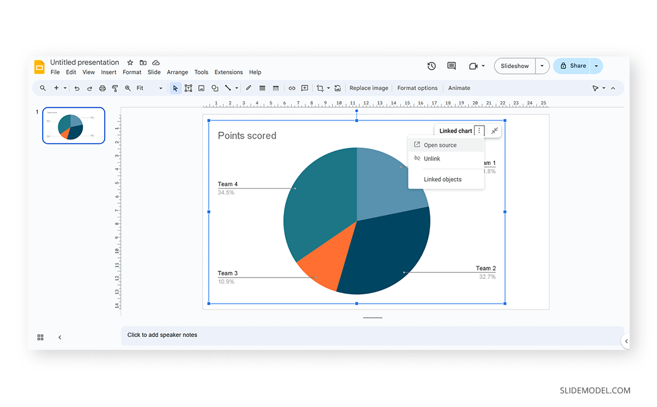The image size is (657, 407).
Task: Star the Untitled presentation
Action: pos(130,62)
